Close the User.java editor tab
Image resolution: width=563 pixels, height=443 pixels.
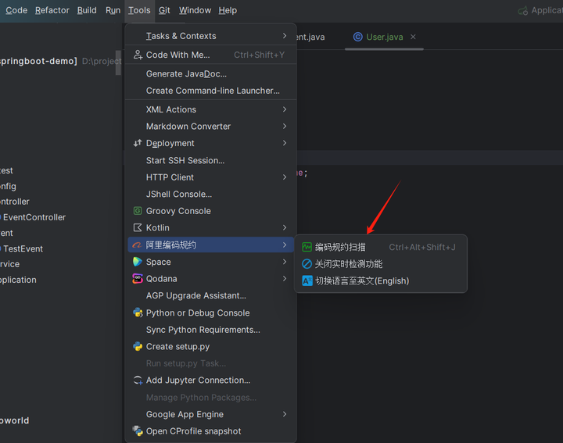coord(414,37)
